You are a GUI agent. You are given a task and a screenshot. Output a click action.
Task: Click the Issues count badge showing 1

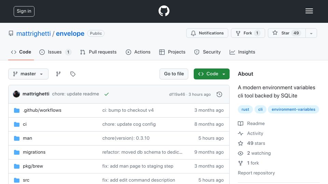click(68, 52)
